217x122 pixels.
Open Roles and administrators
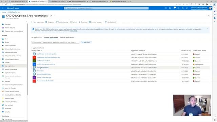(x=12, y=49)
